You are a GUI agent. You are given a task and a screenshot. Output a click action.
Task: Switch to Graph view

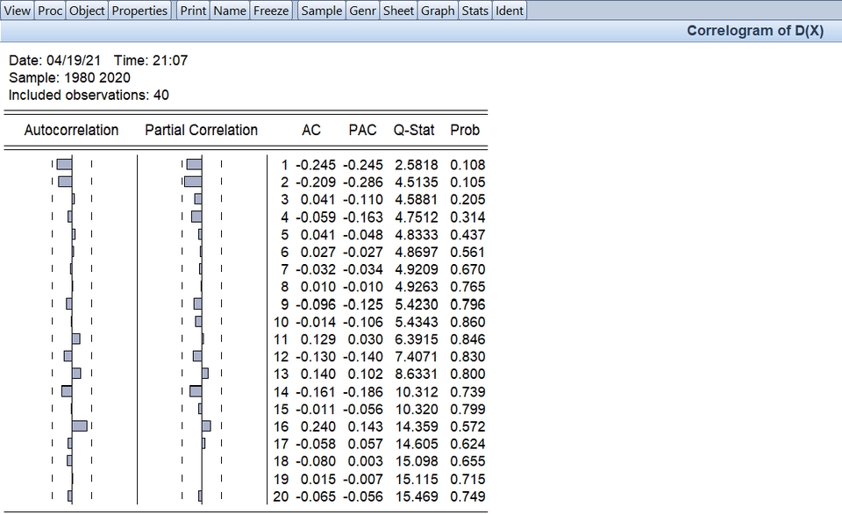tap(438, 11)
